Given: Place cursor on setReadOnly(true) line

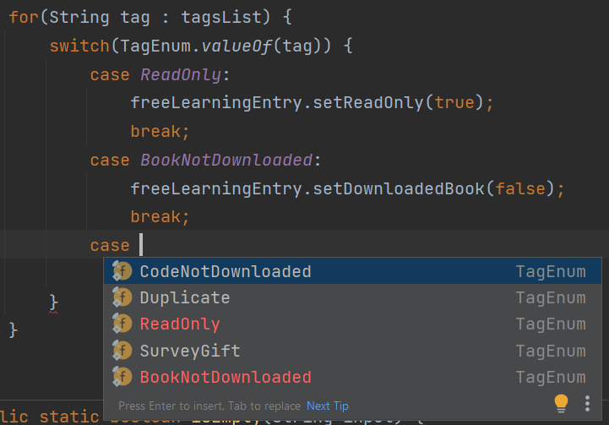Looking at the screenshot, I should 312,103.
